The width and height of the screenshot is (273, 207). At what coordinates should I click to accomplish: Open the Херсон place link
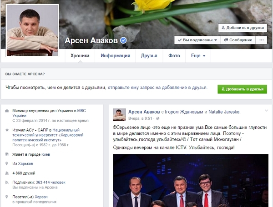pos(41,197)
